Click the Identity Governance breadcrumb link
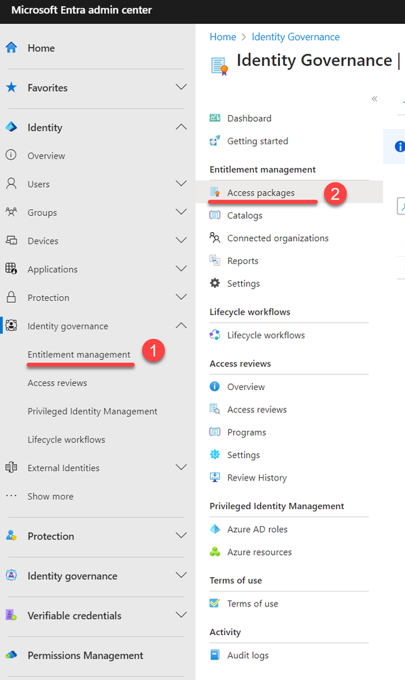The width and height of the screenshot is (405, 680). point(296,37)
